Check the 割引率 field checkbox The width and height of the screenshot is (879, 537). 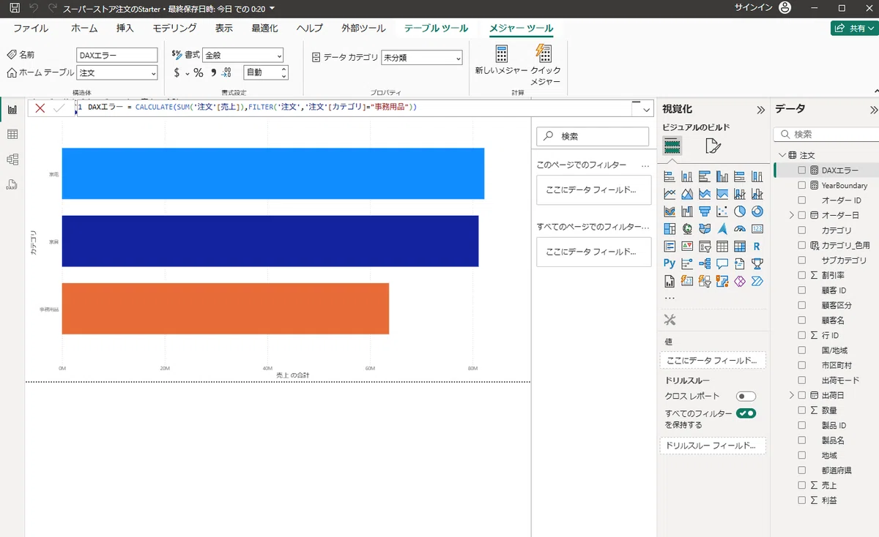tap(801, 275)
